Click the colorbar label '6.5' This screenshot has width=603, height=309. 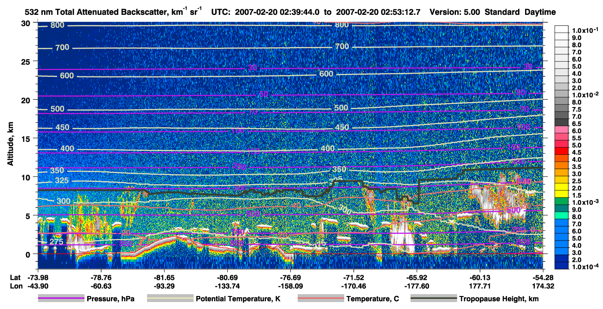coord(577,124)
